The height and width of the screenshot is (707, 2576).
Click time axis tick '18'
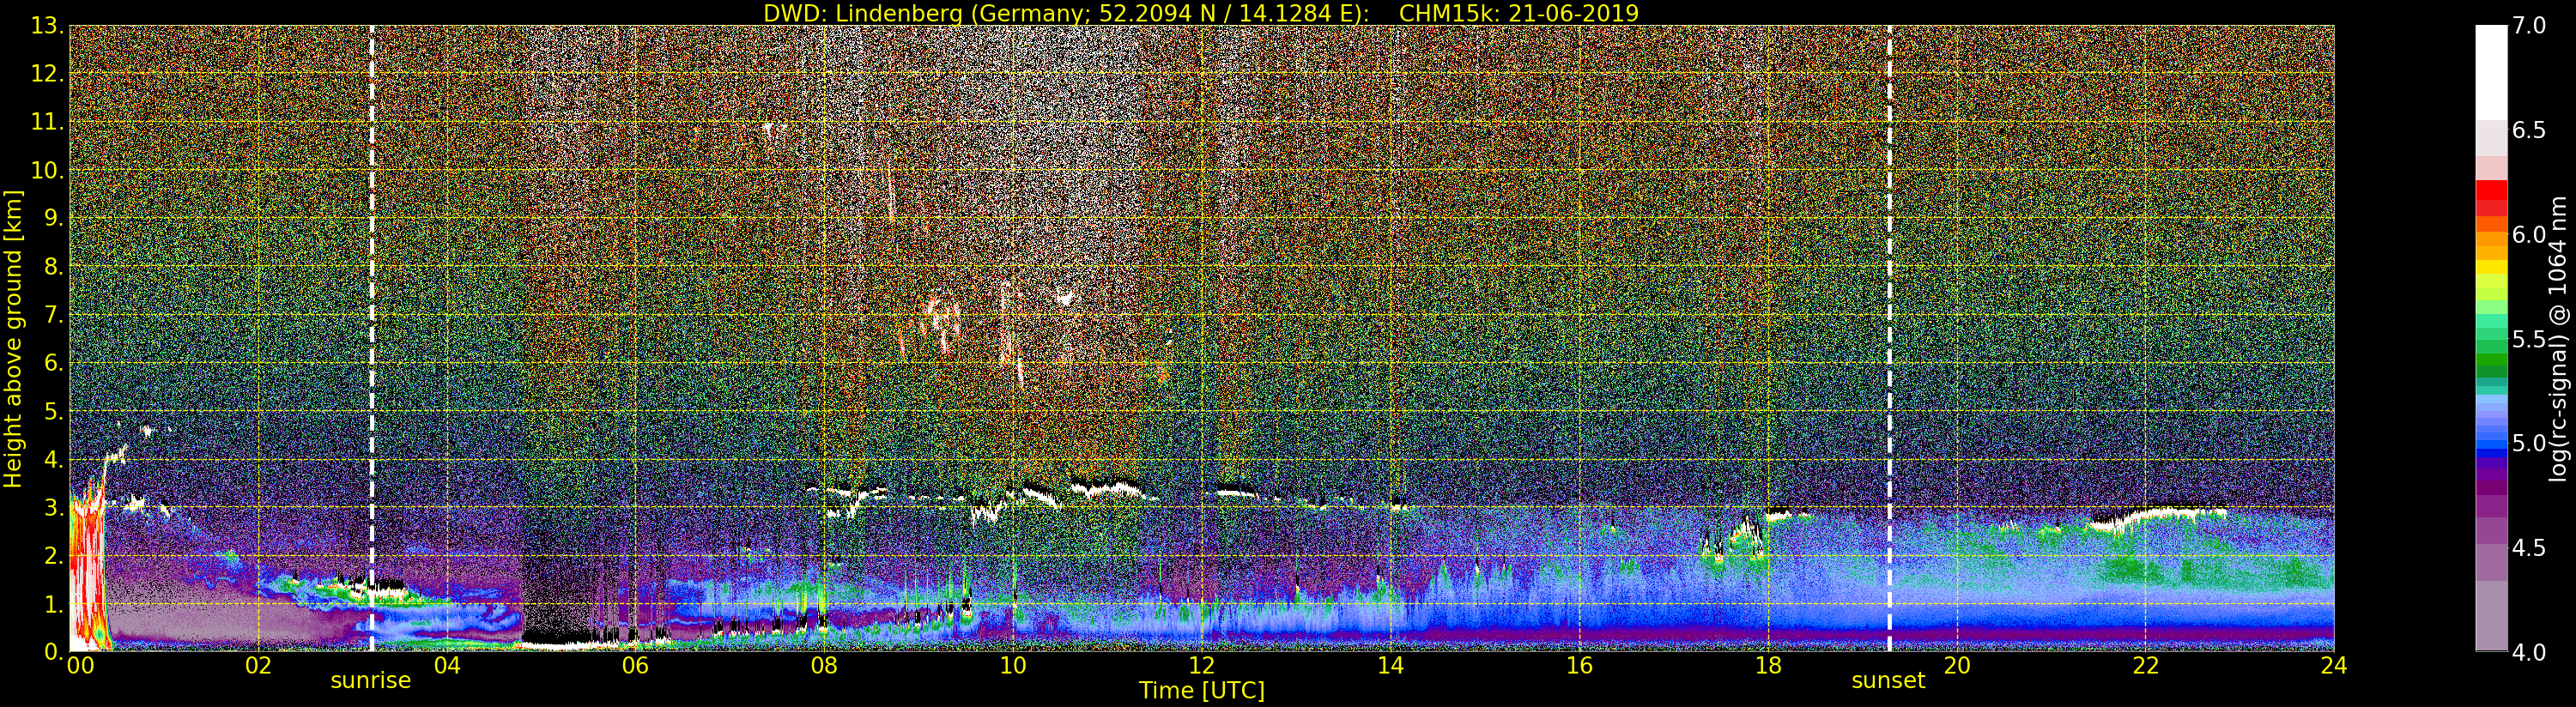(x=1768, y=666)
